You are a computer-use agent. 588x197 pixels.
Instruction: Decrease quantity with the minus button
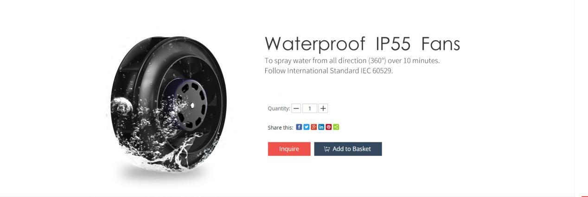pyautogui.click(x=296, y=108)
